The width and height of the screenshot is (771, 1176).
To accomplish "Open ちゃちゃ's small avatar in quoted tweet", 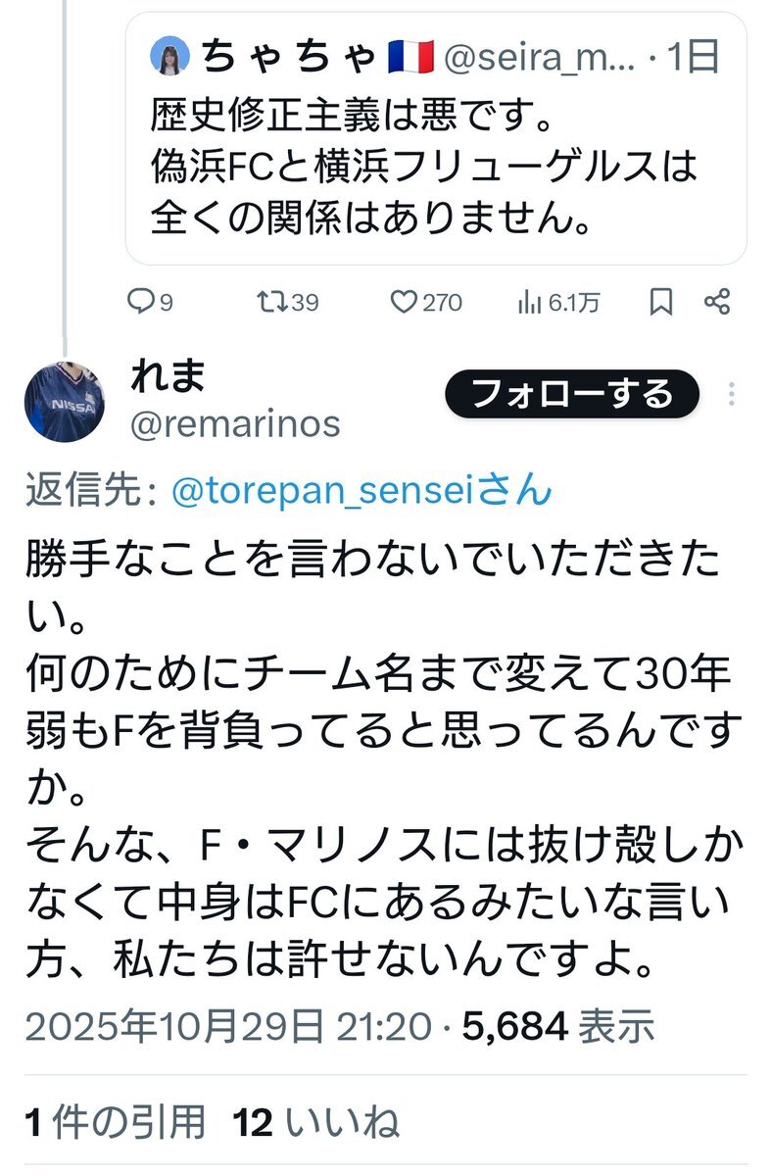I will coord(169,59).
